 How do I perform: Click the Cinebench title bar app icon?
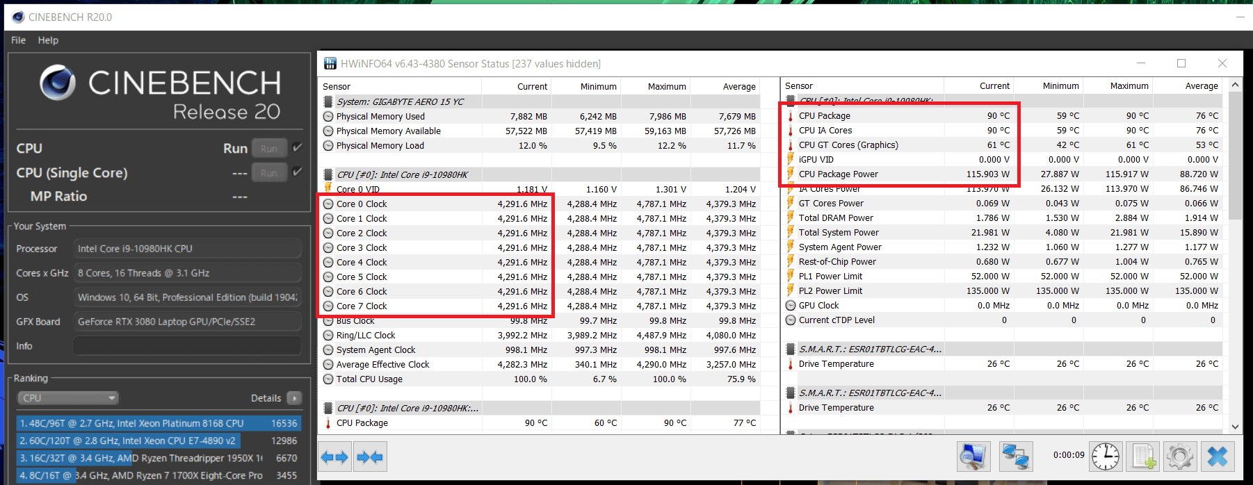pos(18,17)
